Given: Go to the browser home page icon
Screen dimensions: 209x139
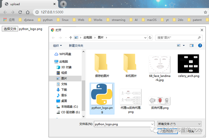Looking at the screenshot, I should point(28,12).
